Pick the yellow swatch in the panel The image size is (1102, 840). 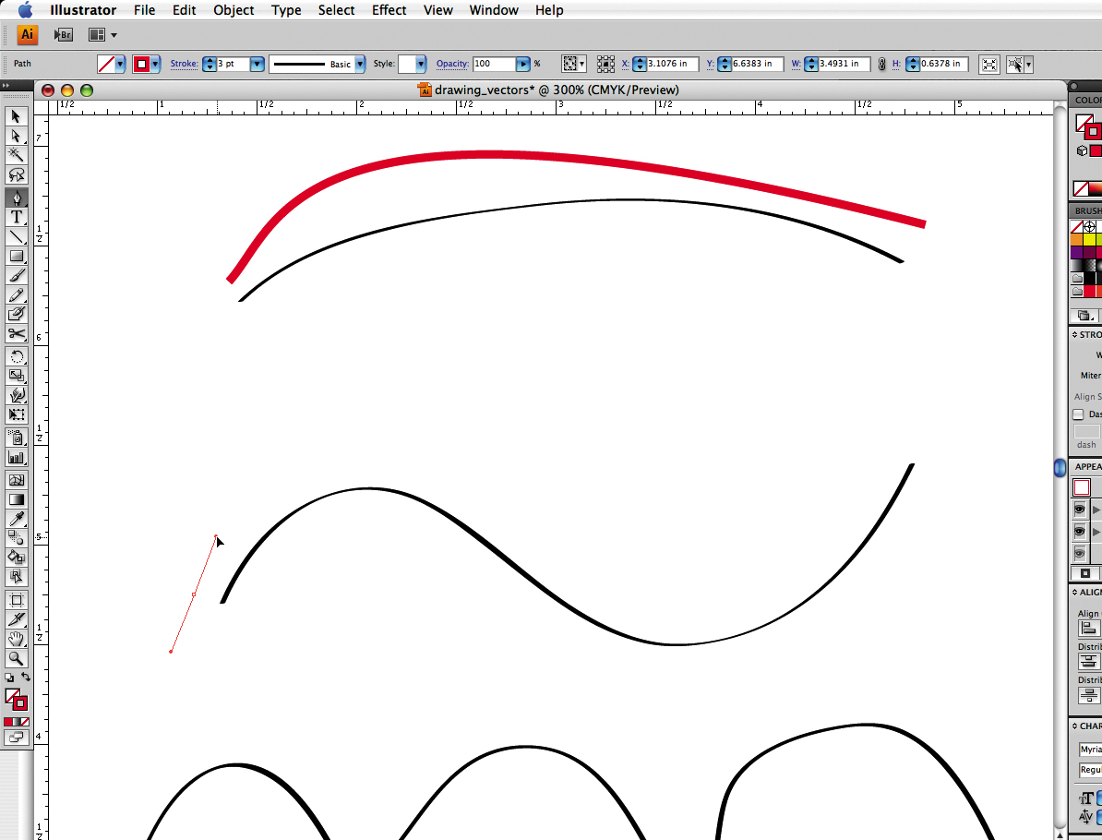click(x=1090, y=239)
